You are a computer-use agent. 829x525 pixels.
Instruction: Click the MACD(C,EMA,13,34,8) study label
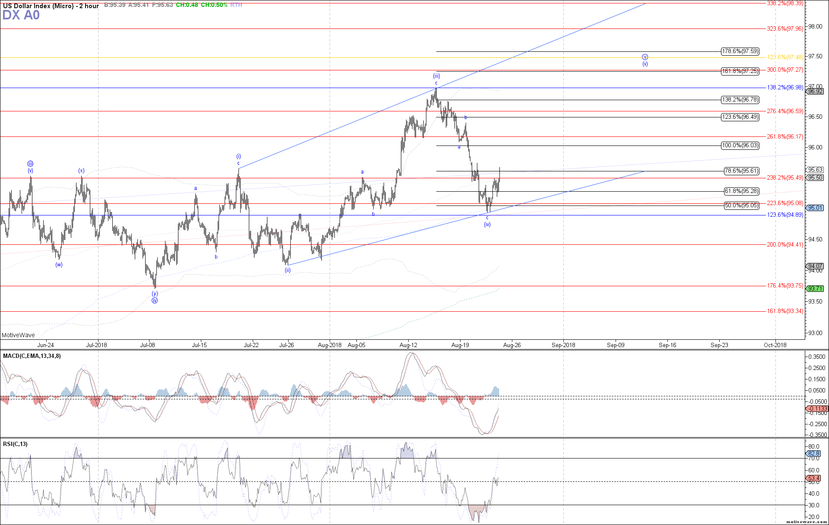[32, 356]
